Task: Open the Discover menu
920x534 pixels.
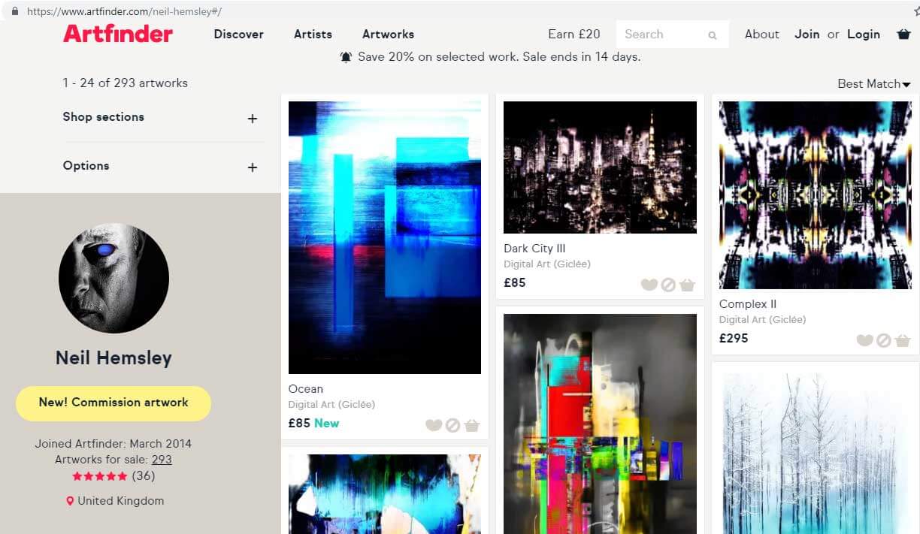Action: coord(238,34)
